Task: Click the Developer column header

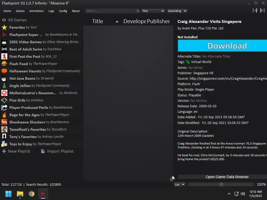Action: [135, 21]
